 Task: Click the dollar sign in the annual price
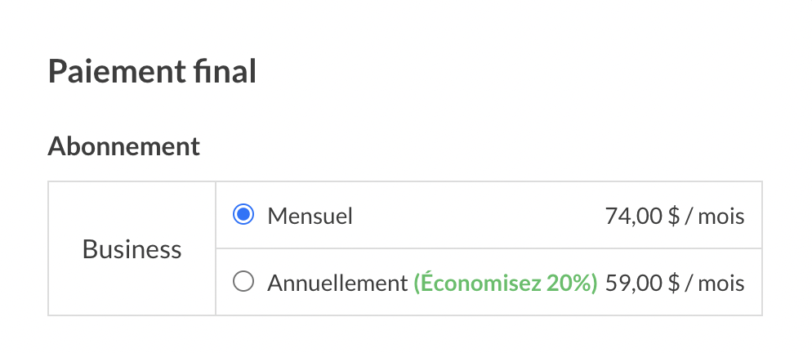tap(674, 283)
